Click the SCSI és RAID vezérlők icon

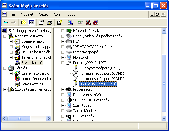click(69, 100)
